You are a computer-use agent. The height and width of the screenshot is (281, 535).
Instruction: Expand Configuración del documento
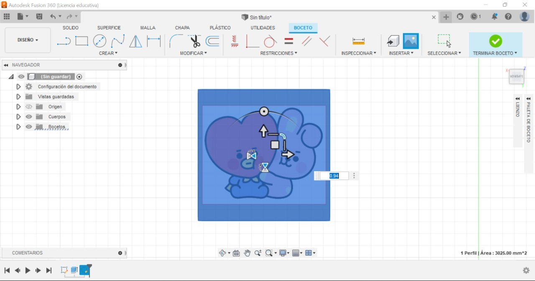pyautogui.click(x=18, y=87)
